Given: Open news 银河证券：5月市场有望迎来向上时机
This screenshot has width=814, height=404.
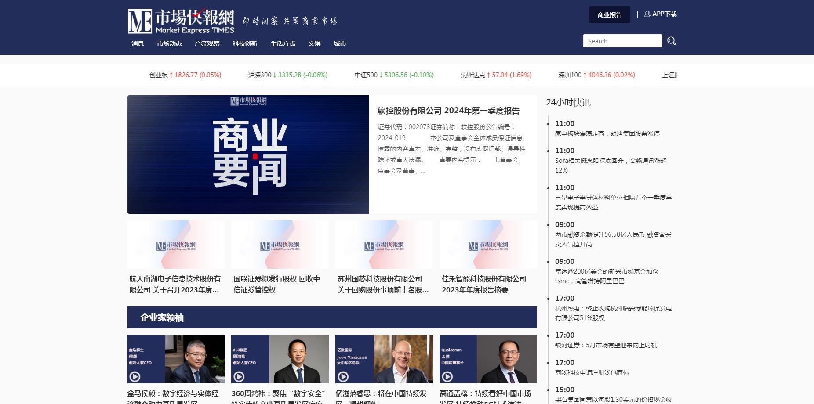Looking at the screenshot, I should click(606, 345).
